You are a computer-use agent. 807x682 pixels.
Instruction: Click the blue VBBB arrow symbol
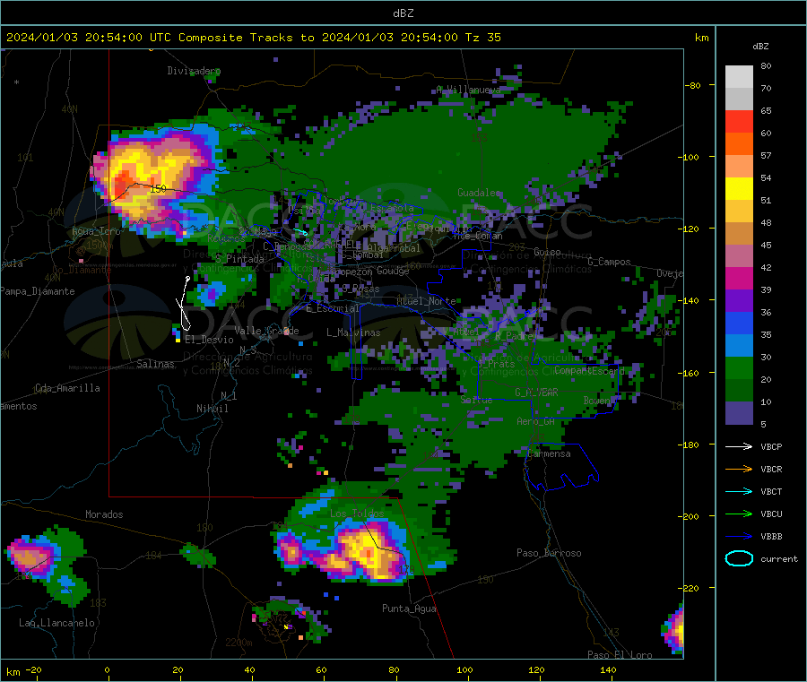point(739,536)
